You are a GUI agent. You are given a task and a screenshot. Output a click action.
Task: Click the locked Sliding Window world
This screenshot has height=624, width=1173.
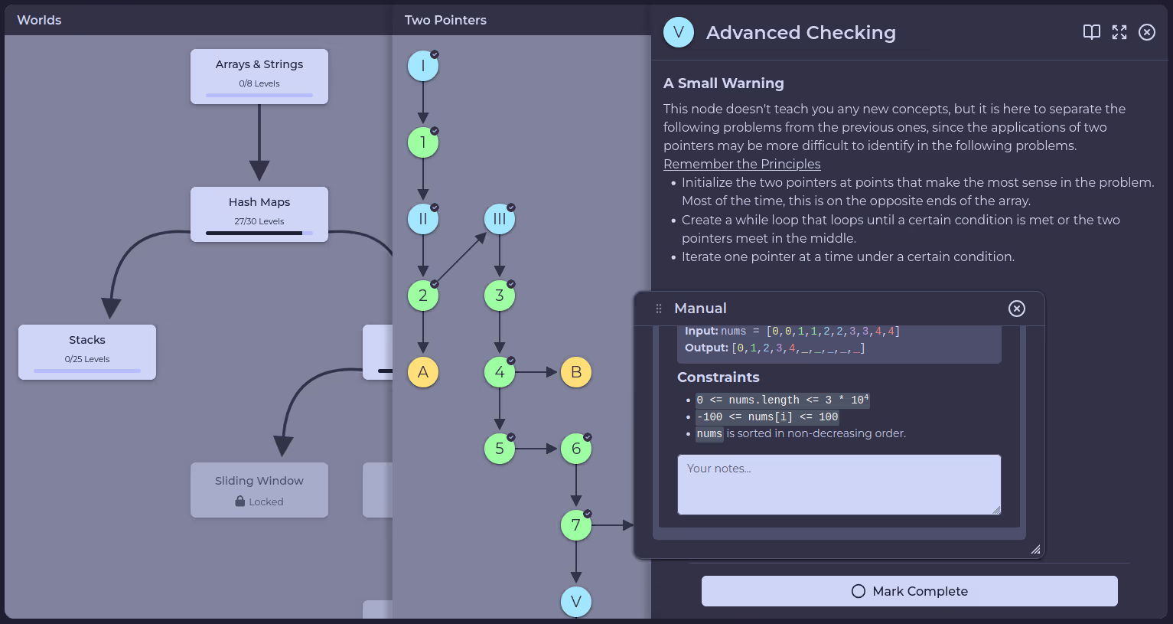pos(259,490)
